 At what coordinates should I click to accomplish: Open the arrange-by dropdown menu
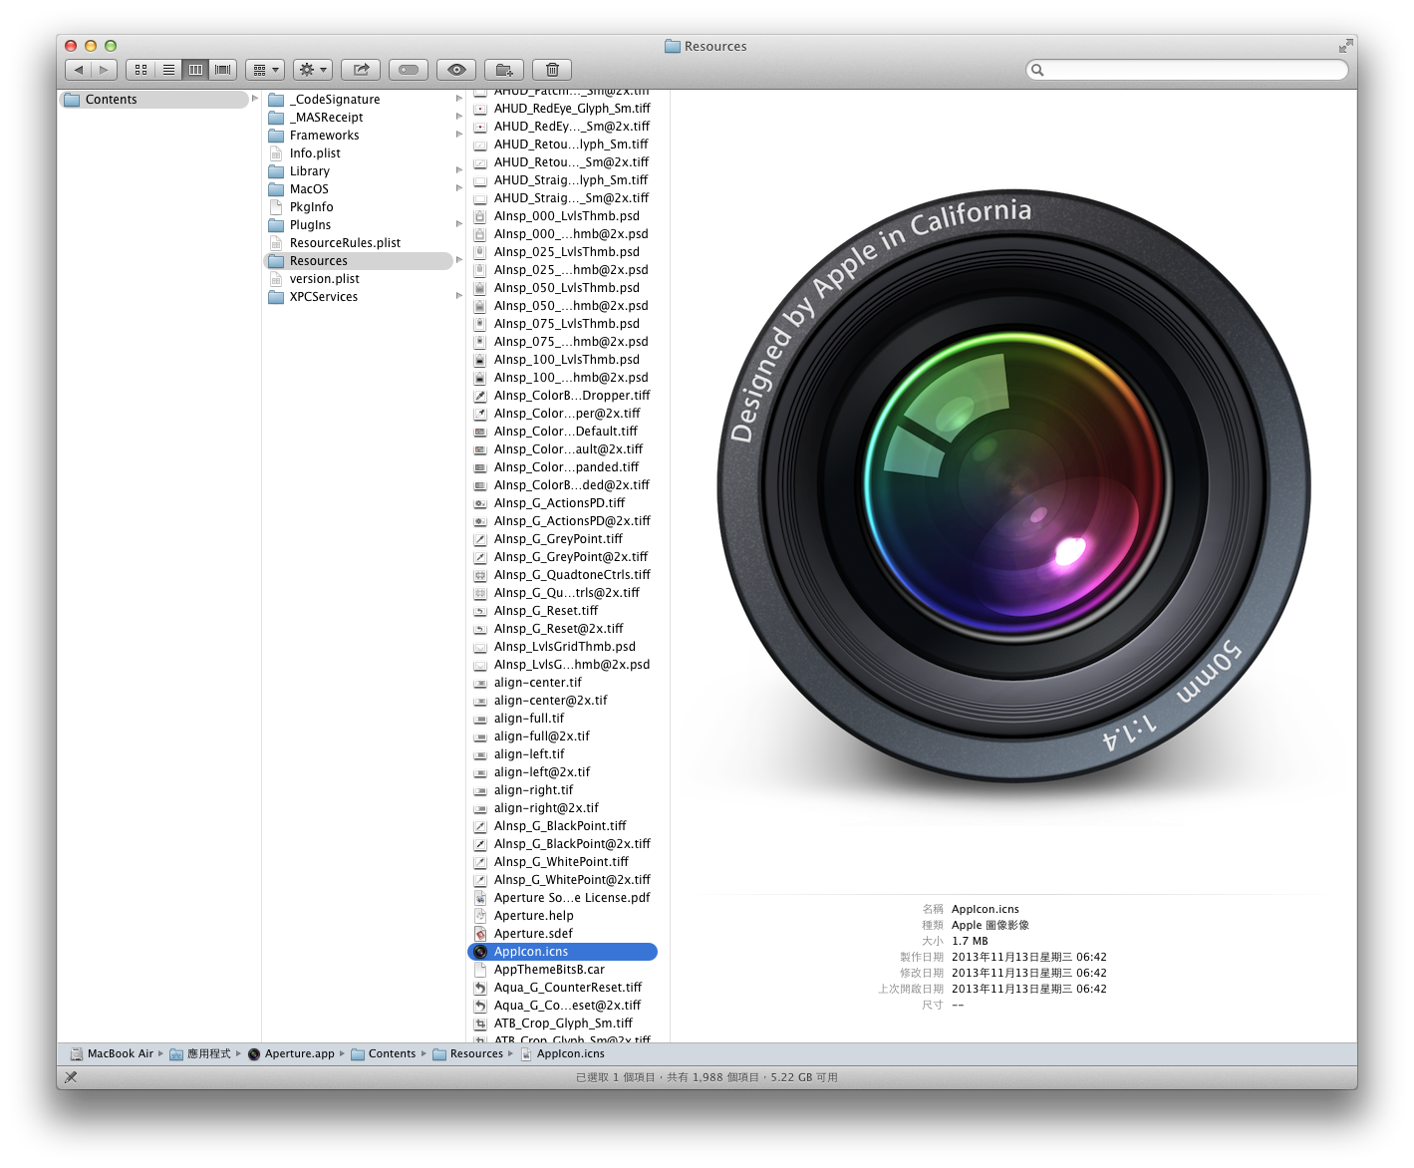coord(265,70)
